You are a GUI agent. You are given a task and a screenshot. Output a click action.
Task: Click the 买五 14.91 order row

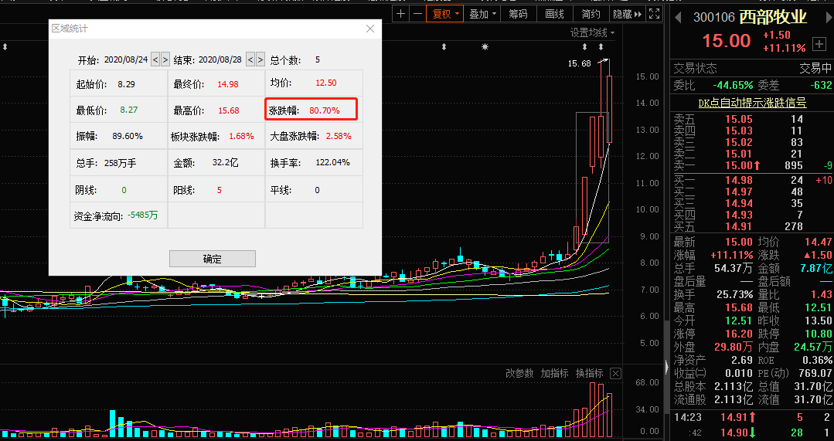(752, 226)
